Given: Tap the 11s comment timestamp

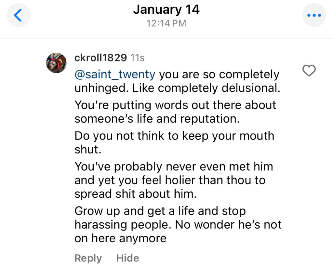Looking at the screenshot, I should pyautogui.click(x=137, y=58).
